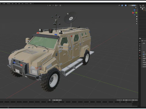Screen dimensions: 146x109
Task: Select the orange armature object in outliner
Action: tap(144, 10)
